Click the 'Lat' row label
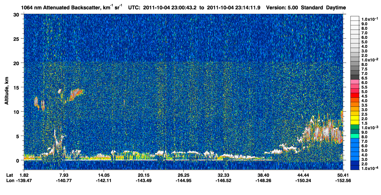381x195 pixels. click(9, 175)
